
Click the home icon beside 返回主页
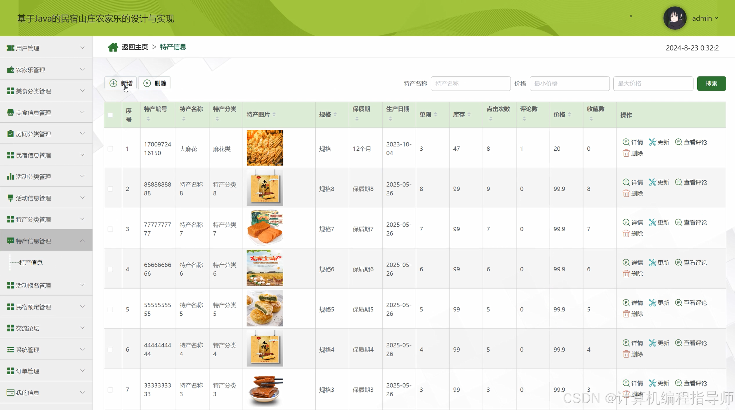[x=113, y=47]
